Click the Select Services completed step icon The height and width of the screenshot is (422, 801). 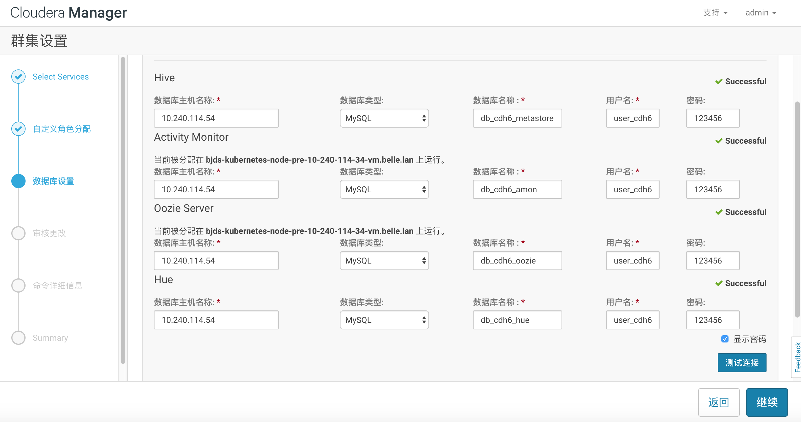point(18,77)
